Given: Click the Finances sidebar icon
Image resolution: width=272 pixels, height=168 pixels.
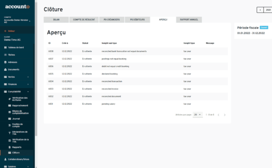Looking at the screenshot, I should [x=6, y=84].
